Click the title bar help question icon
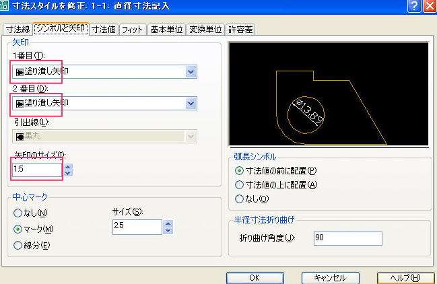This screenshot has width=437, height=284. (x=414, y=6)
